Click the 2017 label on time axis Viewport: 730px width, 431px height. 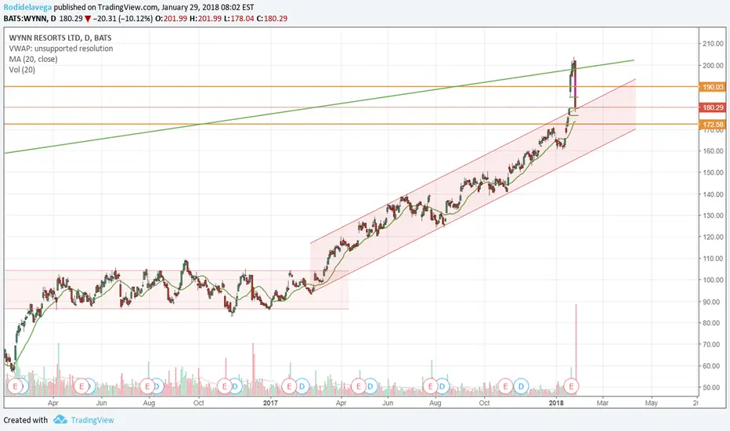click(x=270, y=403)
